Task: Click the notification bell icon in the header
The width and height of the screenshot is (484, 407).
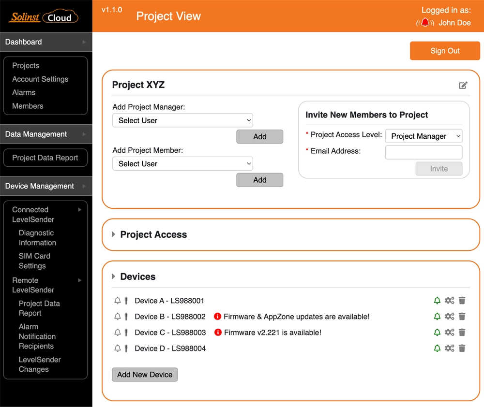Action: (x=425, y=22)
